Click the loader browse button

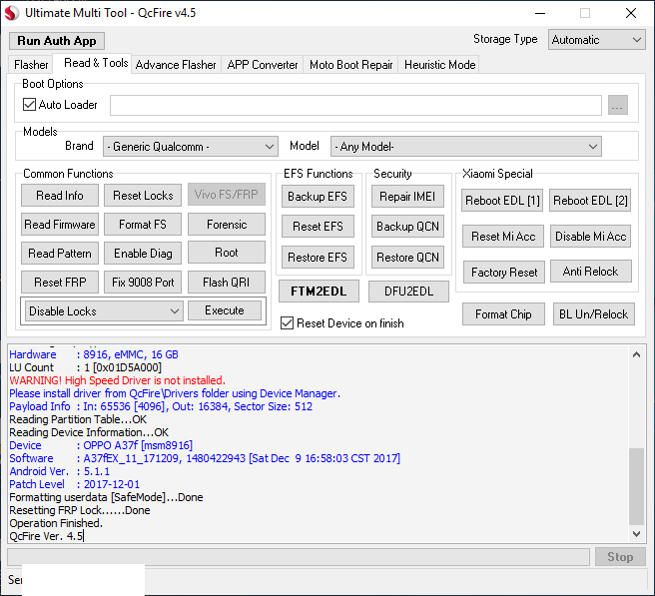(617, 105)
